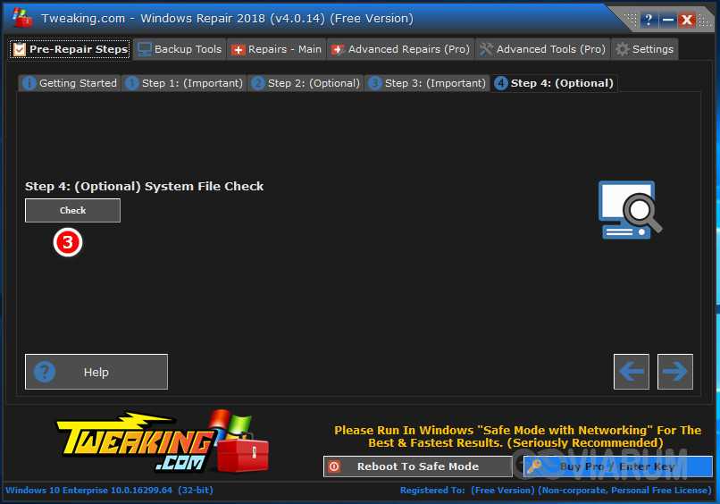Click the Getting Started info icon
The height and width of the screenshot is (504, 720).
pyautogui.click(x=29, y=83)
